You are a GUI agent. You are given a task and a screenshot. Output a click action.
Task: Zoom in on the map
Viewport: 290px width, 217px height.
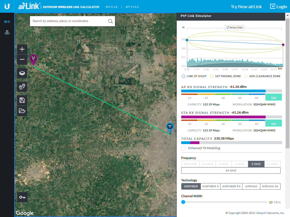click(x=22, y=49)
